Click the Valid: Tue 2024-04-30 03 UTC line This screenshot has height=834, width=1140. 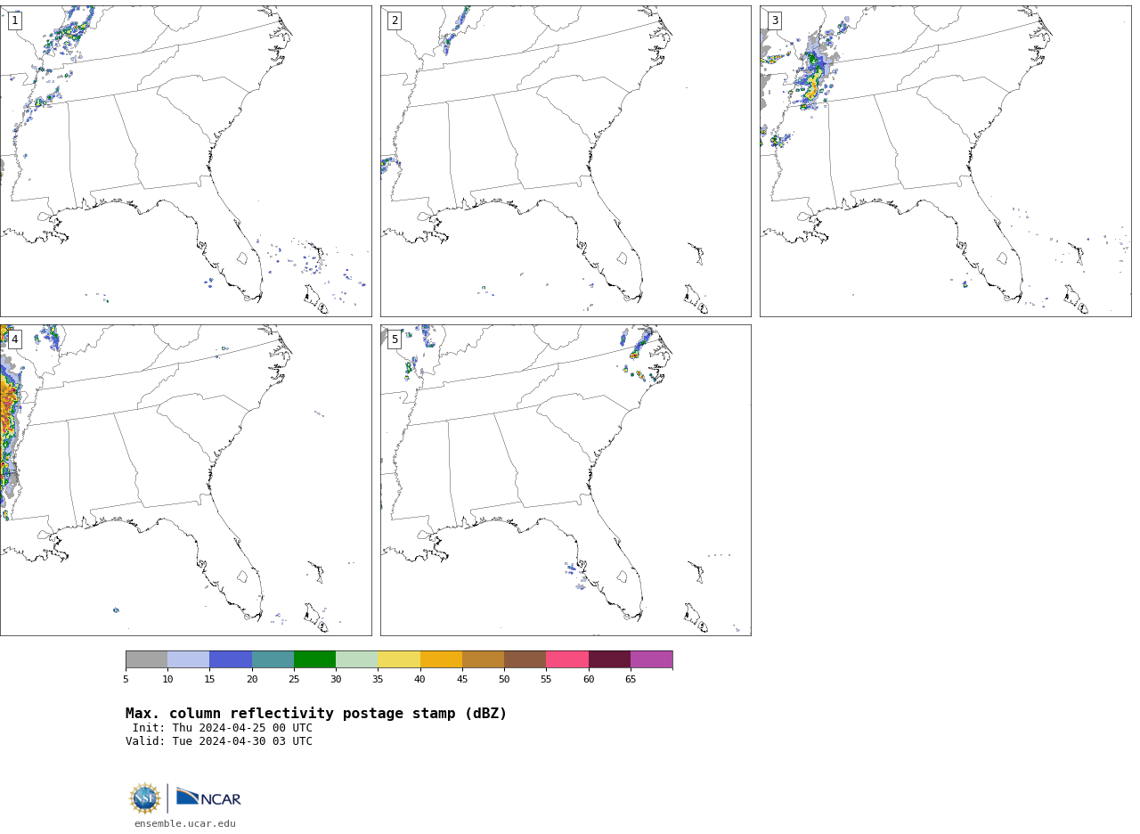219,741
